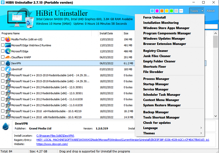Tick the LibreWolf checkbox

click(x=3, y=69)
